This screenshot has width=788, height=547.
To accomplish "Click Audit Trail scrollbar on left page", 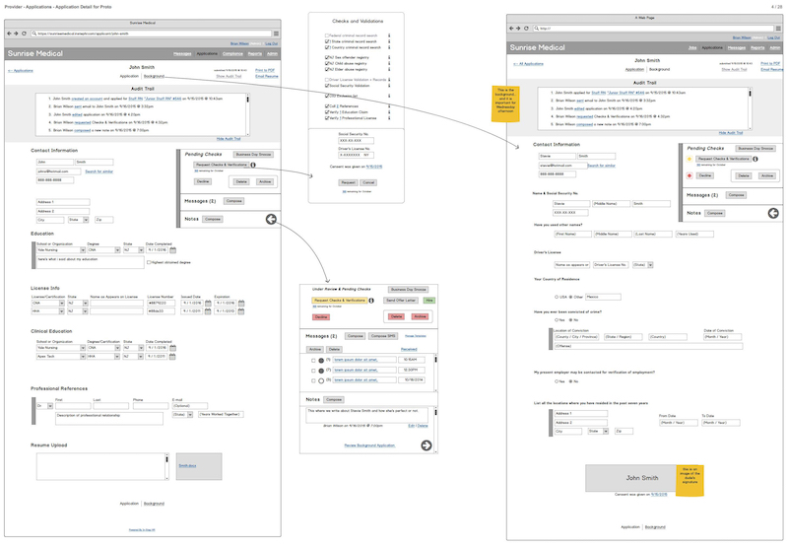I will (x=247, y=114).
